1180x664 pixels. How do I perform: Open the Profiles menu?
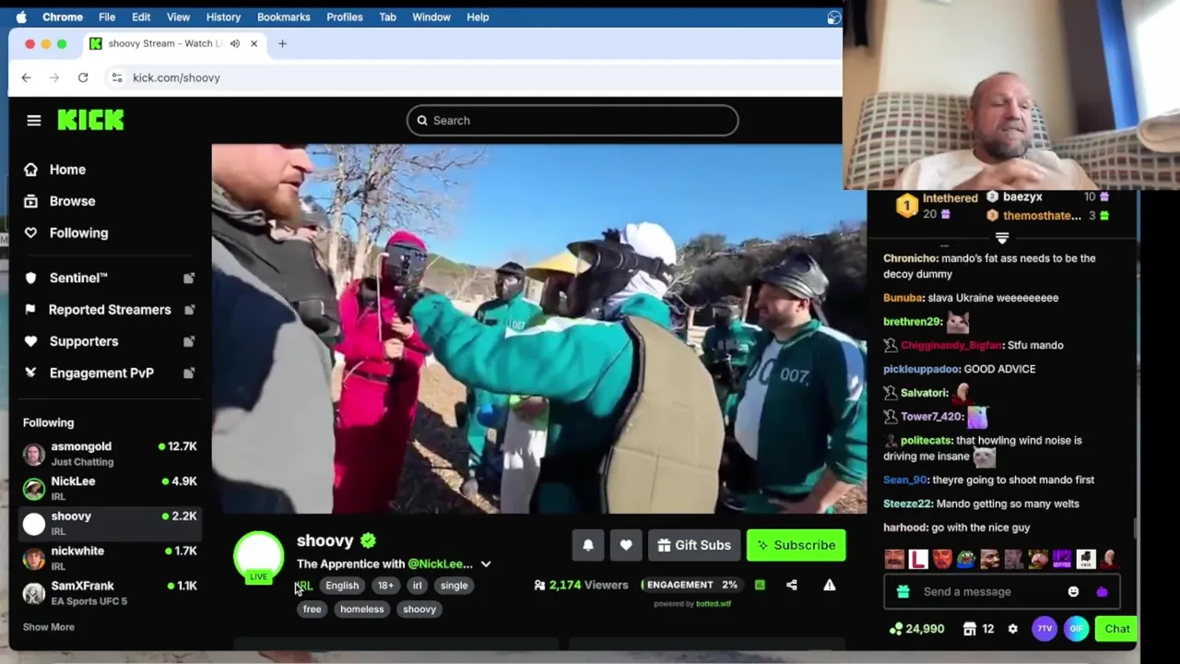pyautogui.click(x=344, y=18)
